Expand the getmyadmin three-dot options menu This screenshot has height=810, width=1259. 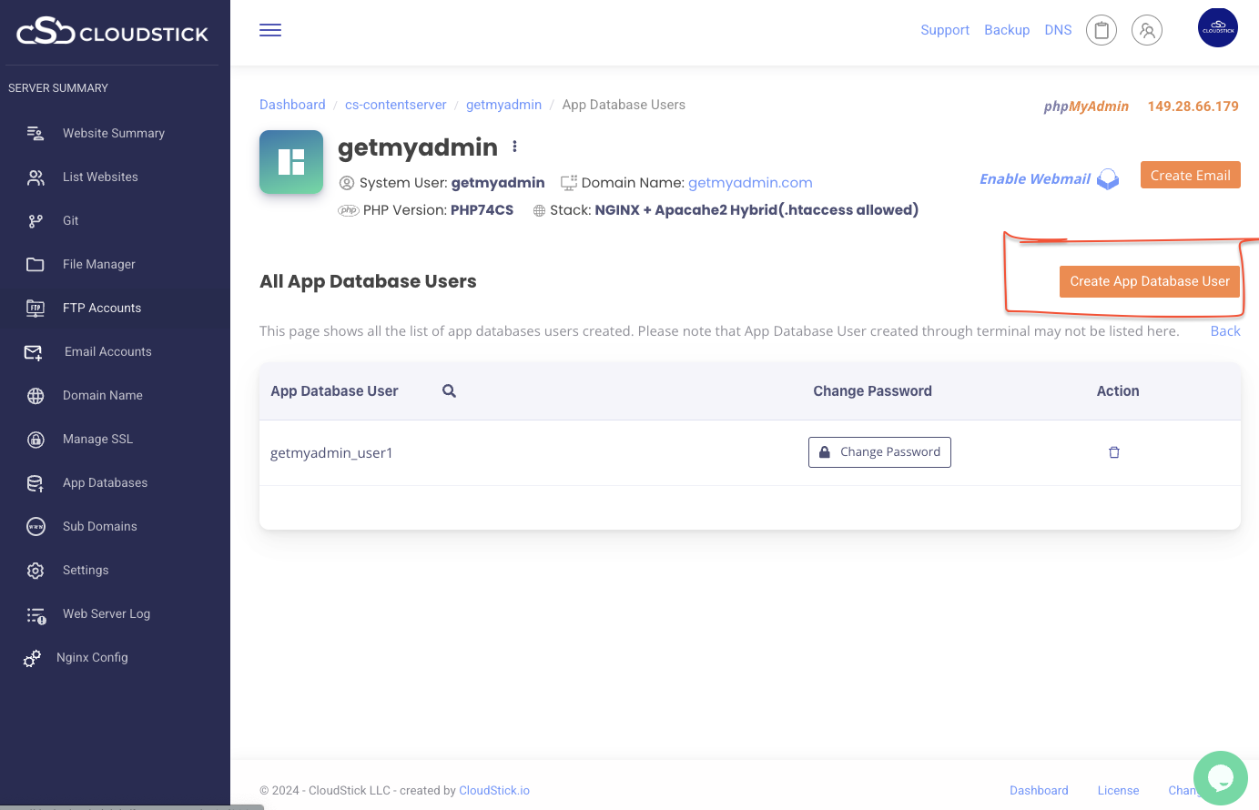pyautogui.click(x=515, y=146)
